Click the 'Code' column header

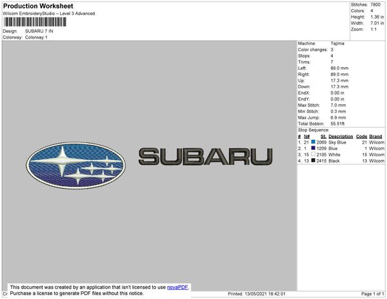pyautogui.click(x=362, y=137)
